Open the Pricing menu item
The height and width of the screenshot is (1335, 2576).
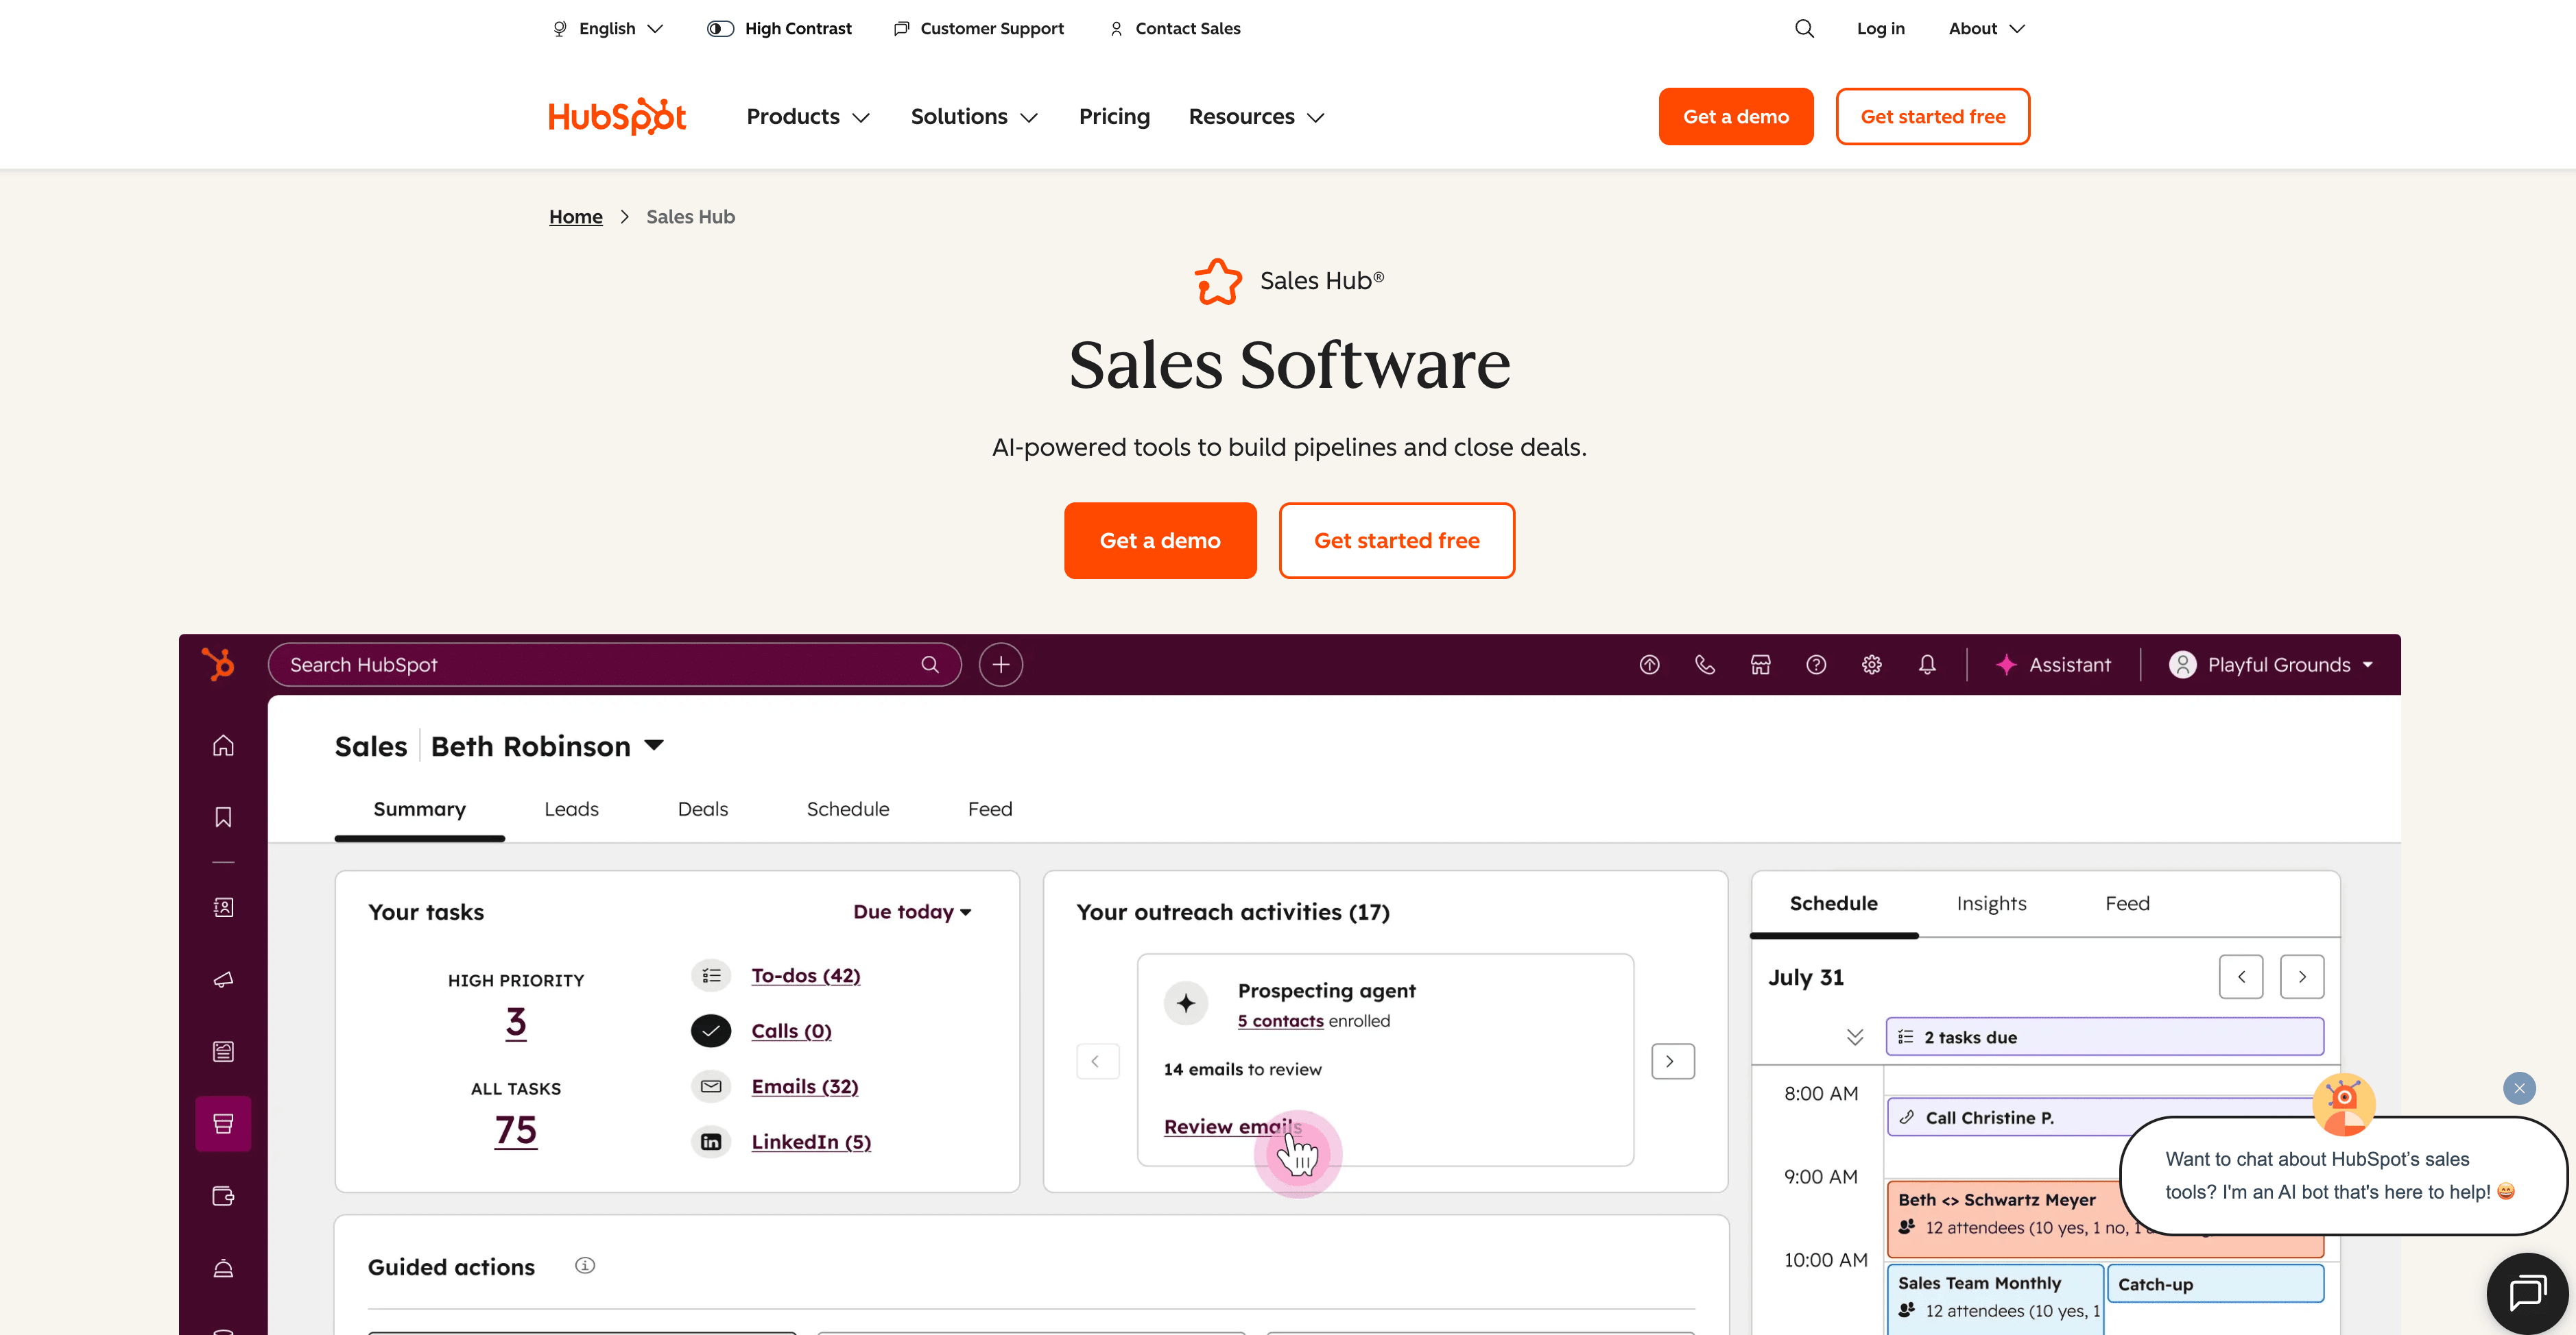(1114, 117)
